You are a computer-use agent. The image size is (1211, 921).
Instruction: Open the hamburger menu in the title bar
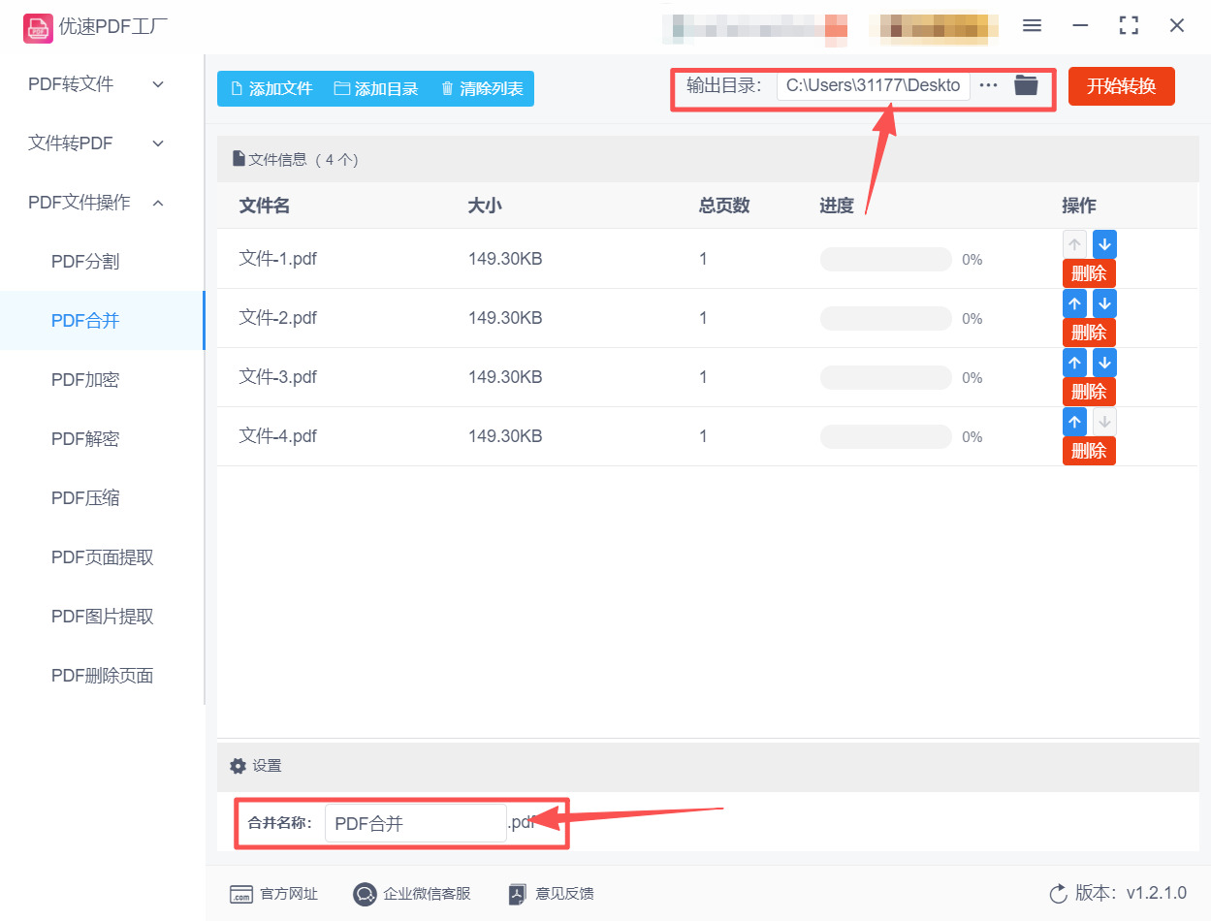(x=1032, y=26)
